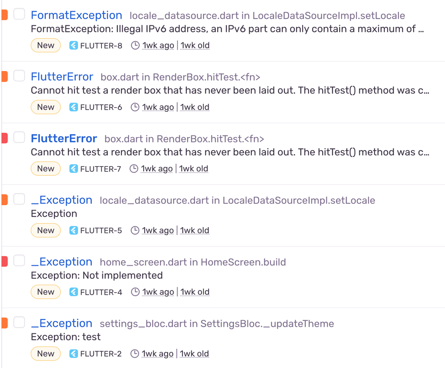Click the Flutter icon next to FLUTTER-5
The height and width of the screenshot is (368, 445).
click(73, 230)
